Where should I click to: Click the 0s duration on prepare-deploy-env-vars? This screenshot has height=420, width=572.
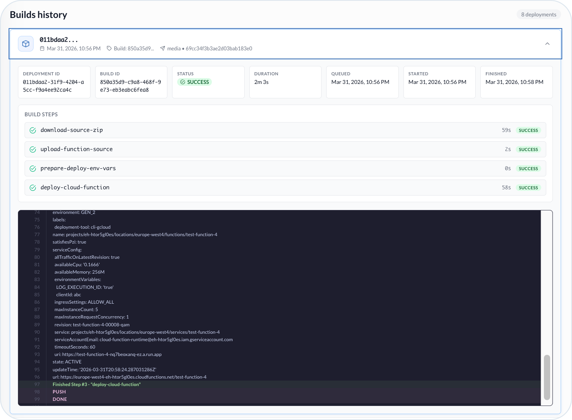(x=508, y=169)
